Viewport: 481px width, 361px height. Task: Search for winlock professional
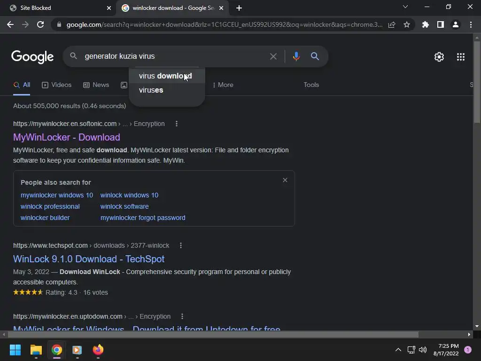tap(50, 207)
